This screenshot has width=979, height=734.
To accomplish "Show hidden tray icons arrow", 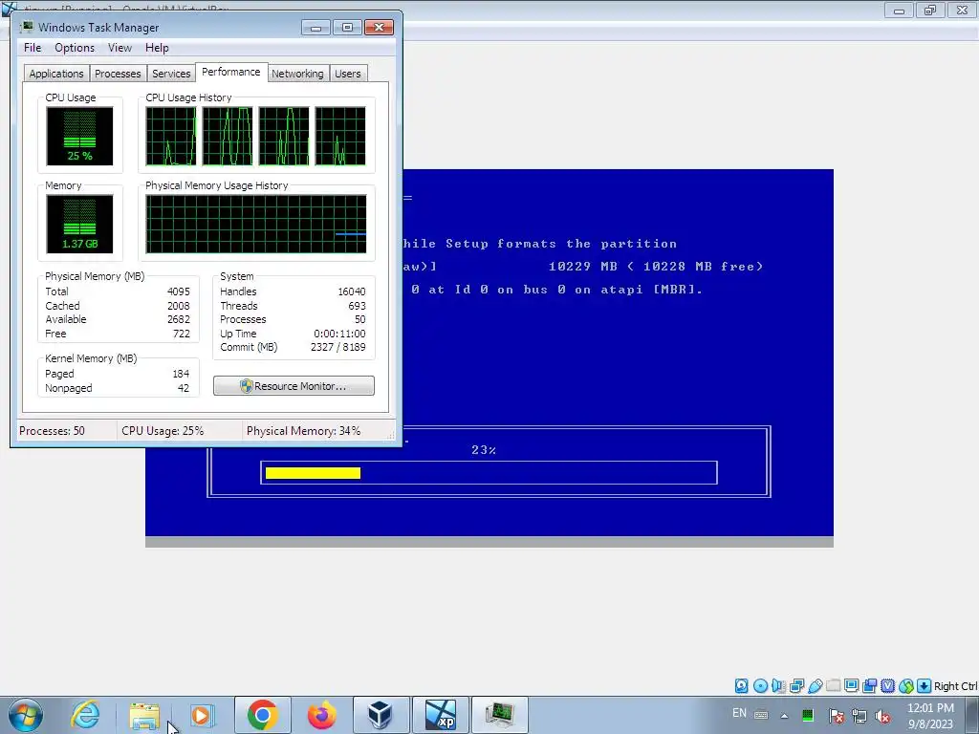I will coord(784,716).
